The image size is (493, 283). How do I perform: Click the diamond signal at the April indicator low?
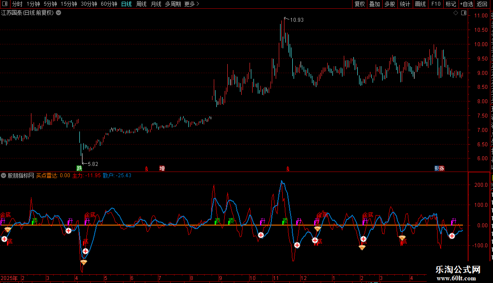coord(84,262)
